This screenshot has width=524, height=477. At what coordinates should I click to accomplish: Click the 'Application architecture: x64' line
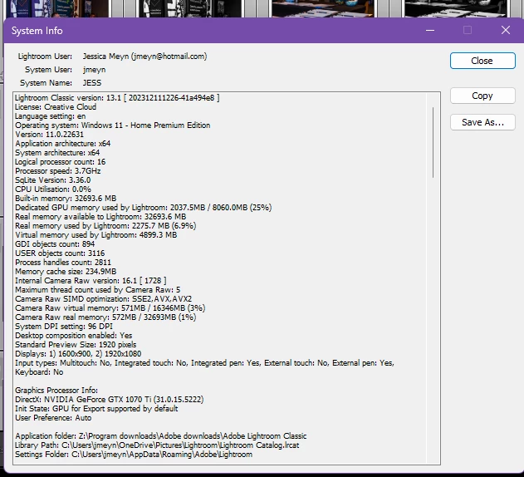point(62,143)
